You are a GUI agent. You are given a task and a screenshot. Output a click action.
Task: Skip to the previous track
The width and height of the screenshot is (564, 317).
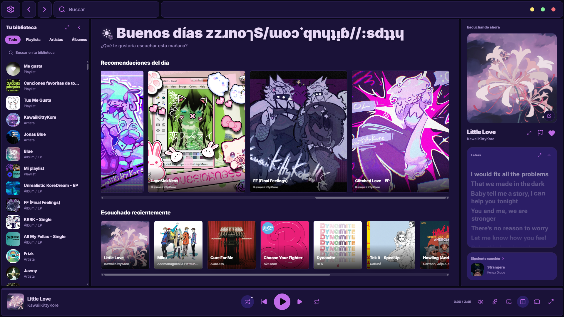click(264, 302)
